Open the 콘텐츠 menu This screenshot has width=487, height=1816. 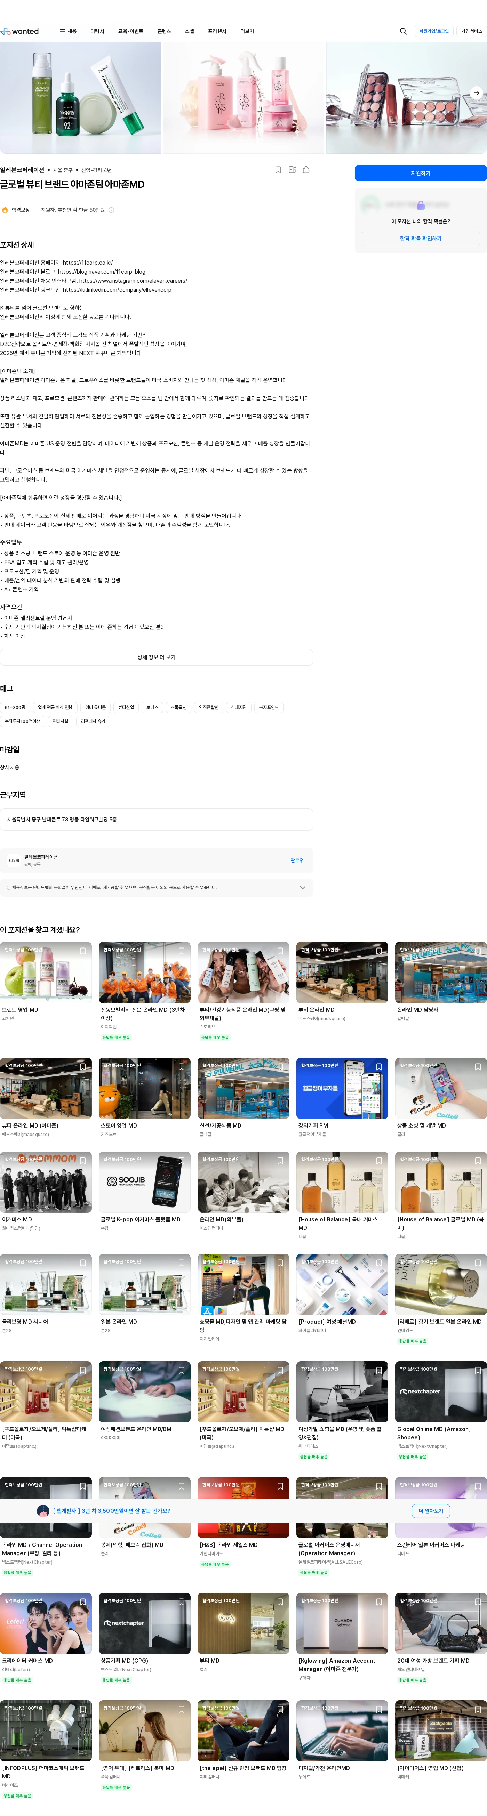tap(164, 31)
